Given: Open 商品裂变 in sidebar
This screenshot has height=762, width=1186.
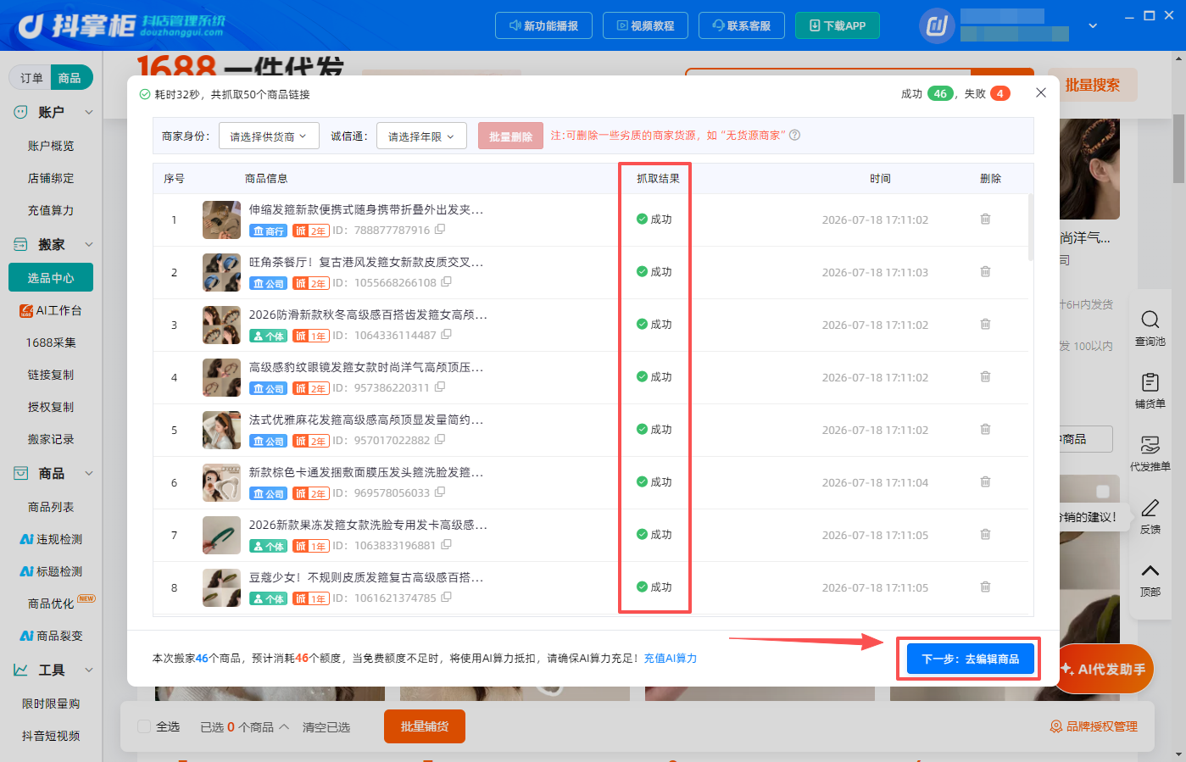Looking at the screenshot, I should [51, 636].
